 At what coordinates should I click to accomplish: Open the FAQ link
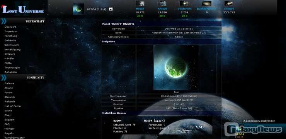point(7,124)
